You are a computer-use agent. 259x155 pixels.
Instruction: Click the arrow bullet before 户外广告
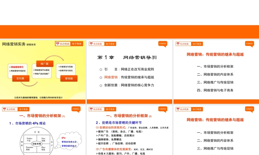(x=97, y=135)
